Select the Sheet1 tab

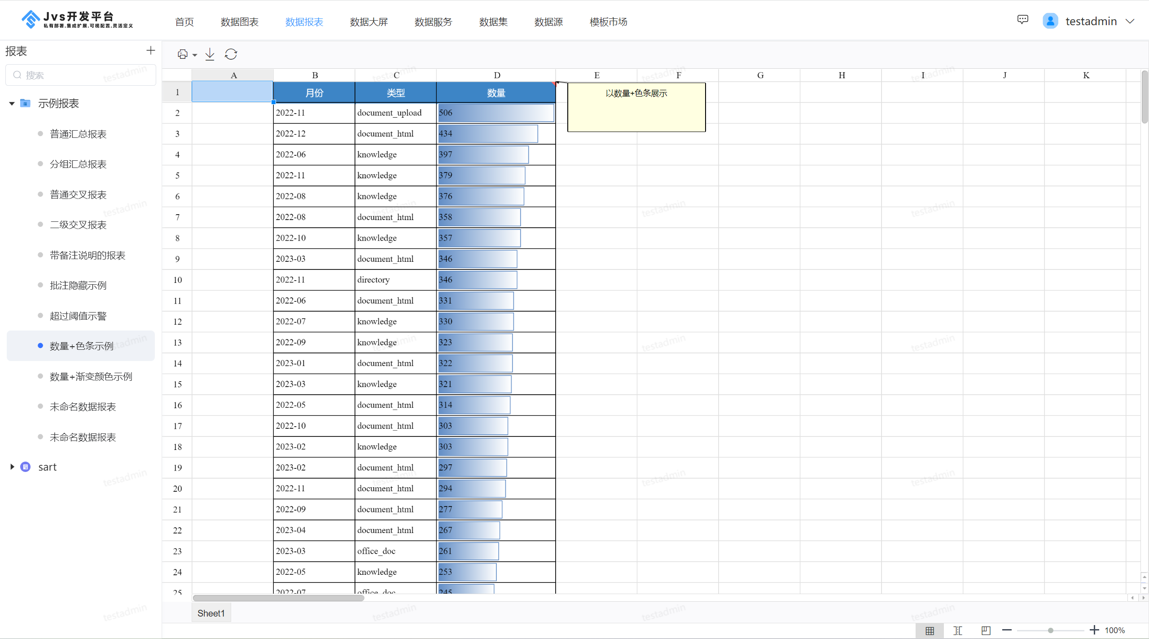point(211,613)
